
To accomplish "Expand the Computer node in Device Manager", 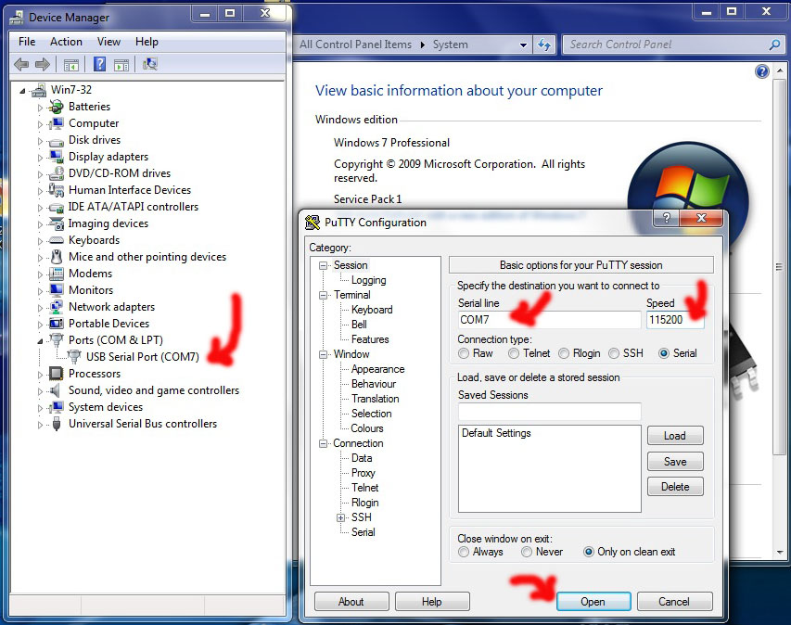I will tap(40, 124).
